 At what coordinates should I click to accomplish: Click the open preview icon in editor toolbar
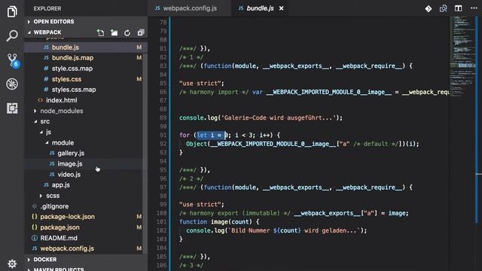[x=443, y=8]
